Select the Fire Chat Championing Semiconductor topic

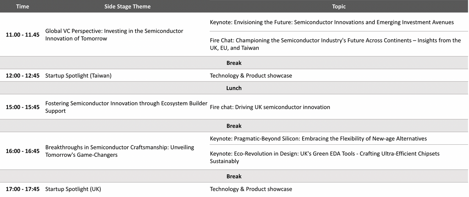pyautogui.click(x=335, y=44)
